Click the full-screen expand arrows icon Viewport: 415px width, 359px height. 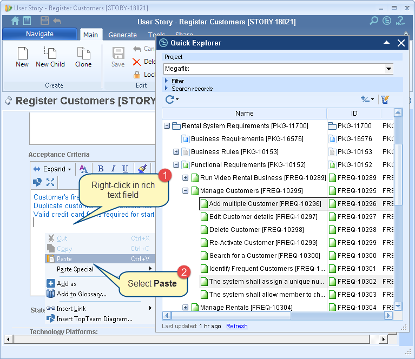(50, 182)
